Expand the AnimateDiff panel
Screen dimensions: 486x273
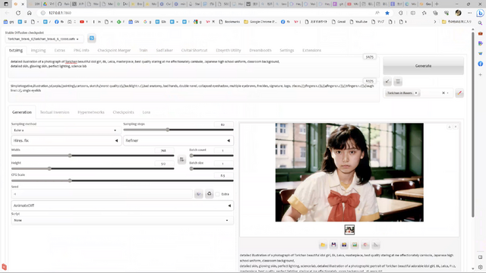point(122,206)
